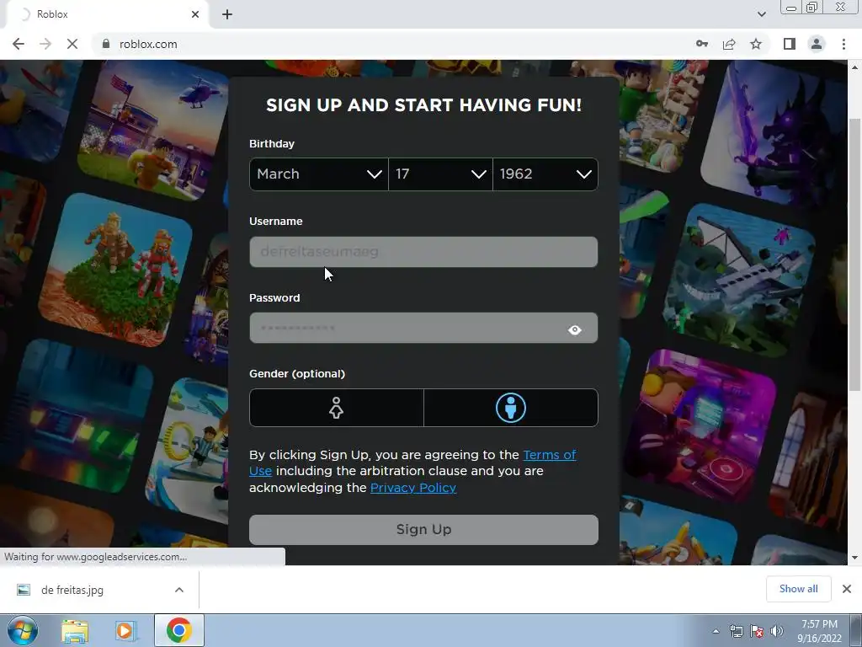Screen dimensions: 862x647
Task: Toggle password visibility eye icon
Action: 574,329
